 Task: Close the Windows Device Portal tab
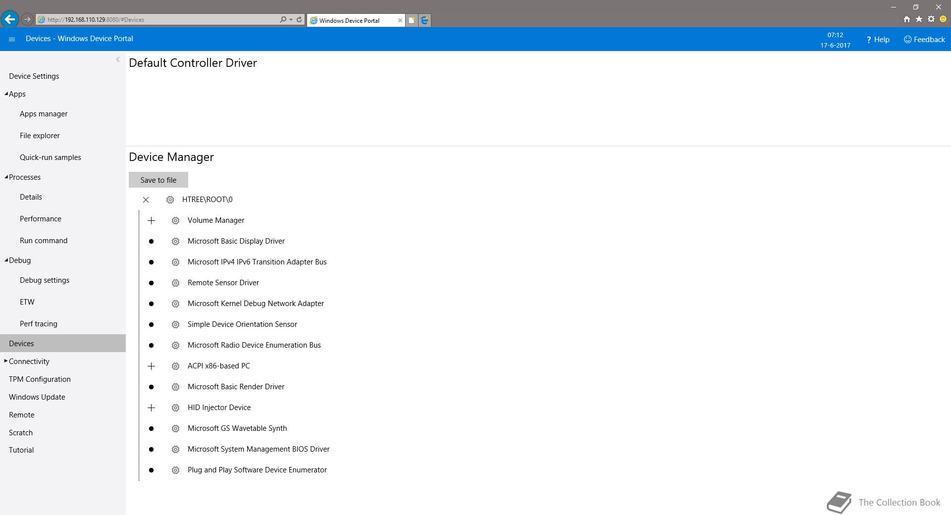coord(400,20)
